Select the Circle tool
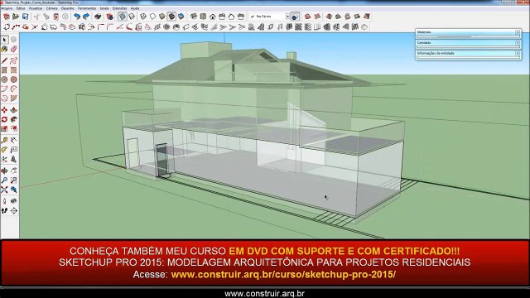This screenshot has width=530, height=298. 4,79
